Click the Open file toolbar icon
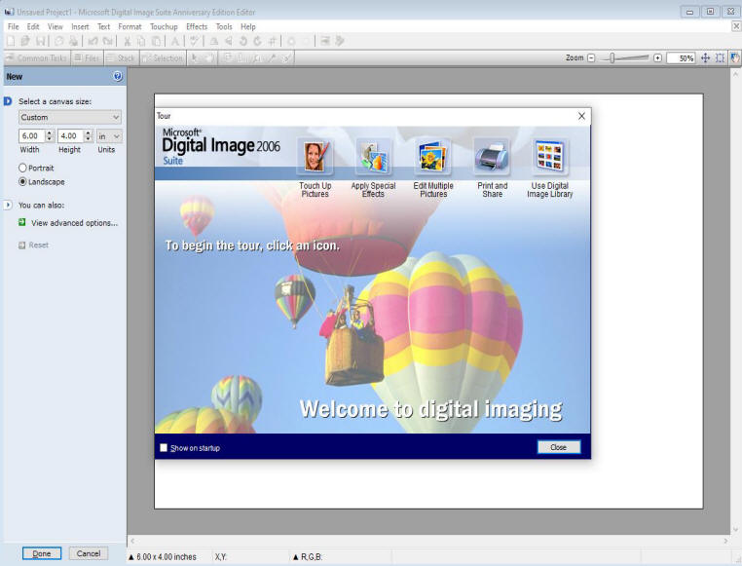 [25, 41]
